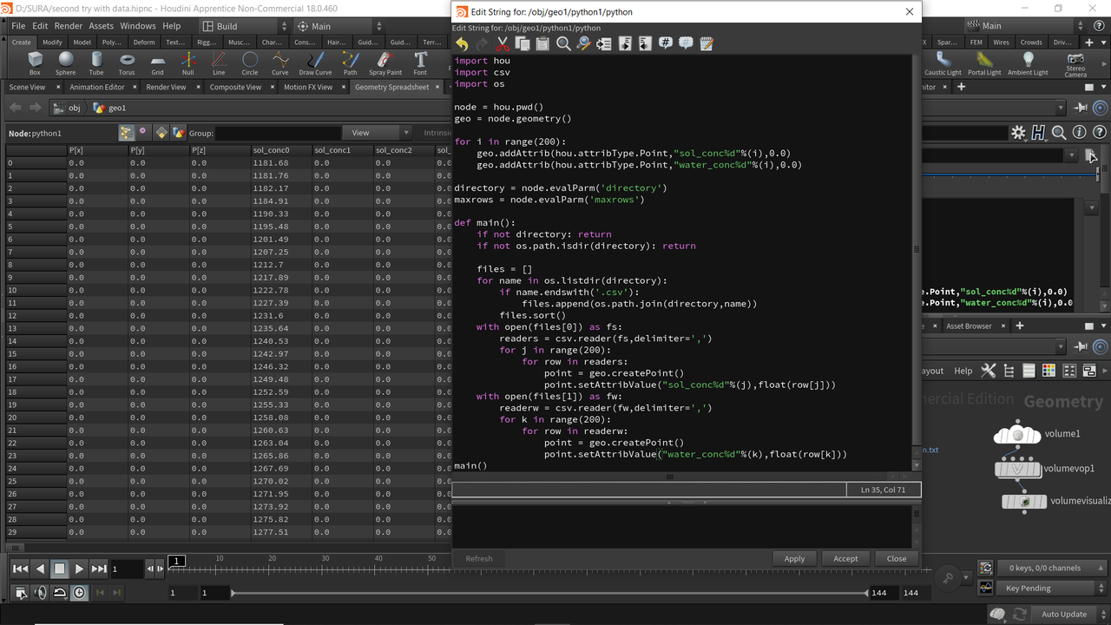Click the Indent selection icon in editor toolbar

(x=625, y=43)
